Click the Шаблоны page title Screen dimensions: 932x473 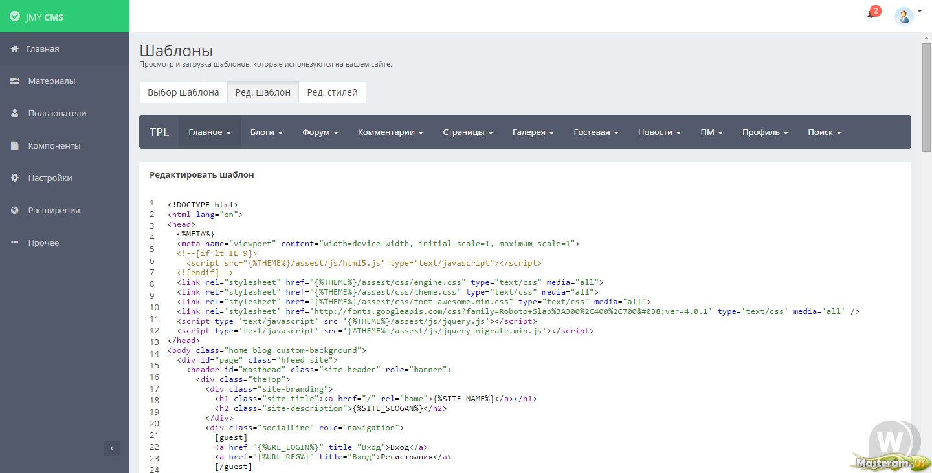pyautogui.click(x=176, y=50)
